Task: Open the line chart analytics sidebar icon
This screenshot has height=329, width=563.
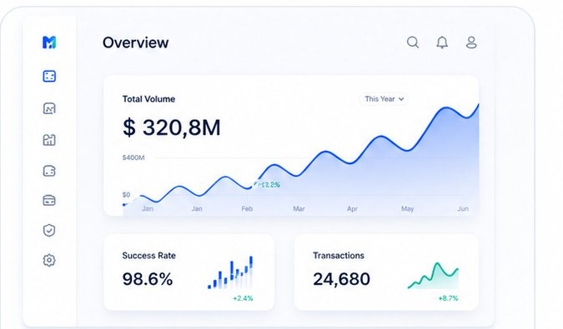Action: [49, 108]
